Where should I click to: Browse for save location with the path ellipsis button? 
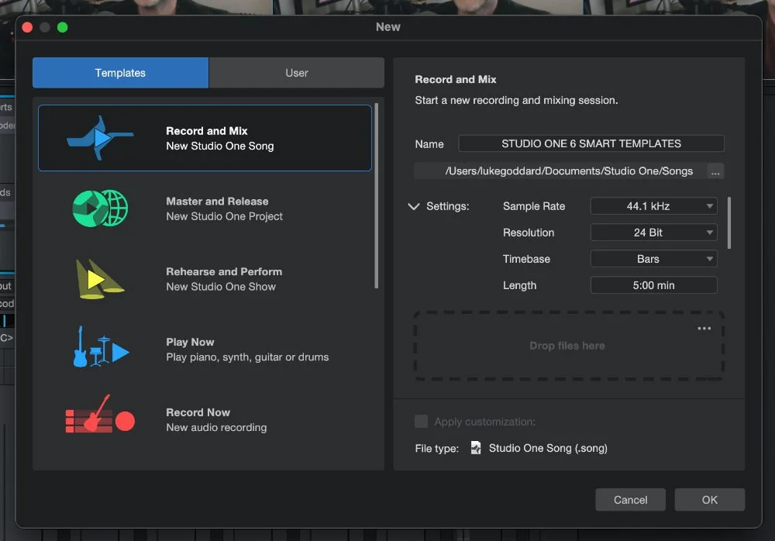[715, 171]
